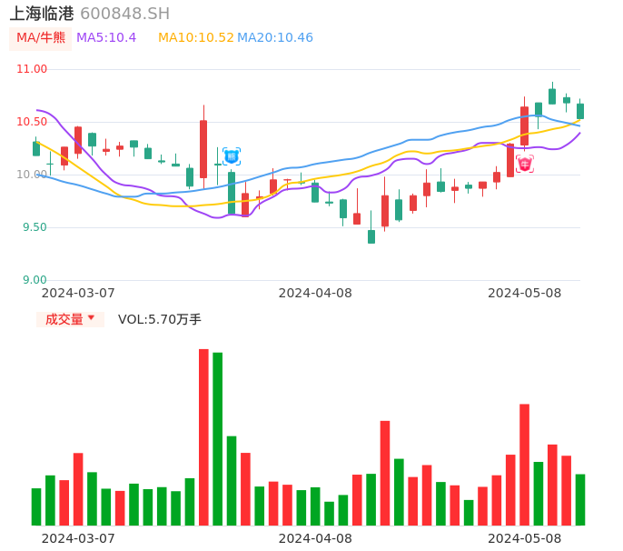Click the 9.00 price axis label
Image resolution: width=623 pixels, height=551 pixels.
click(35, 280)
